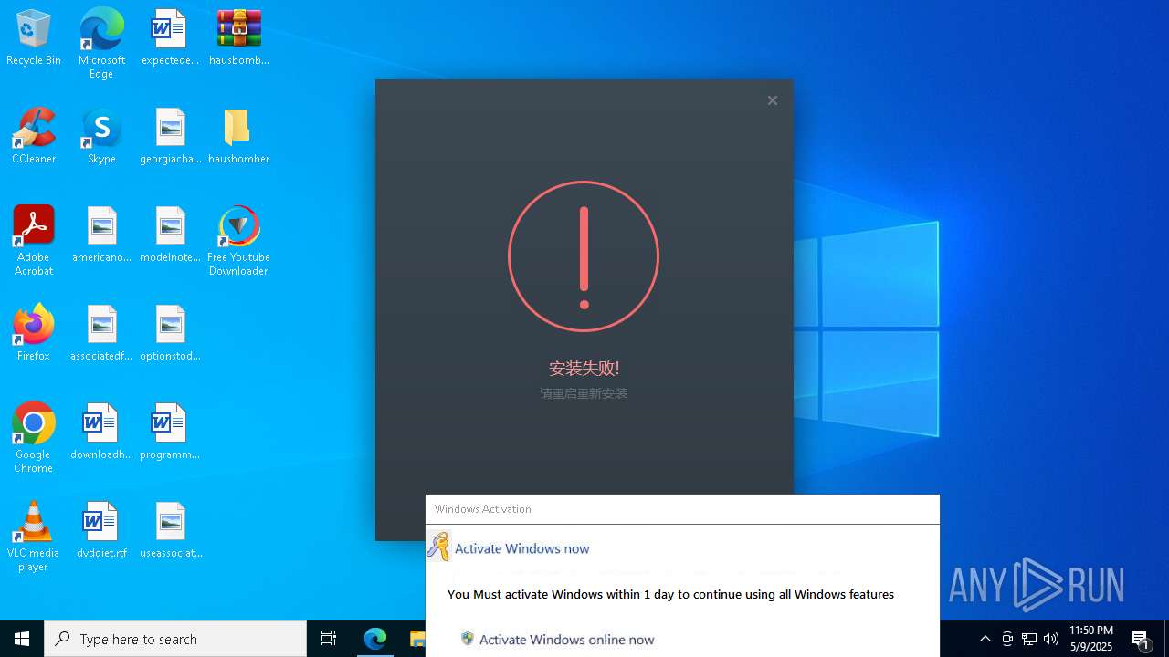Open the notification center icon
1169x657 pixels.
point(1141,639)
